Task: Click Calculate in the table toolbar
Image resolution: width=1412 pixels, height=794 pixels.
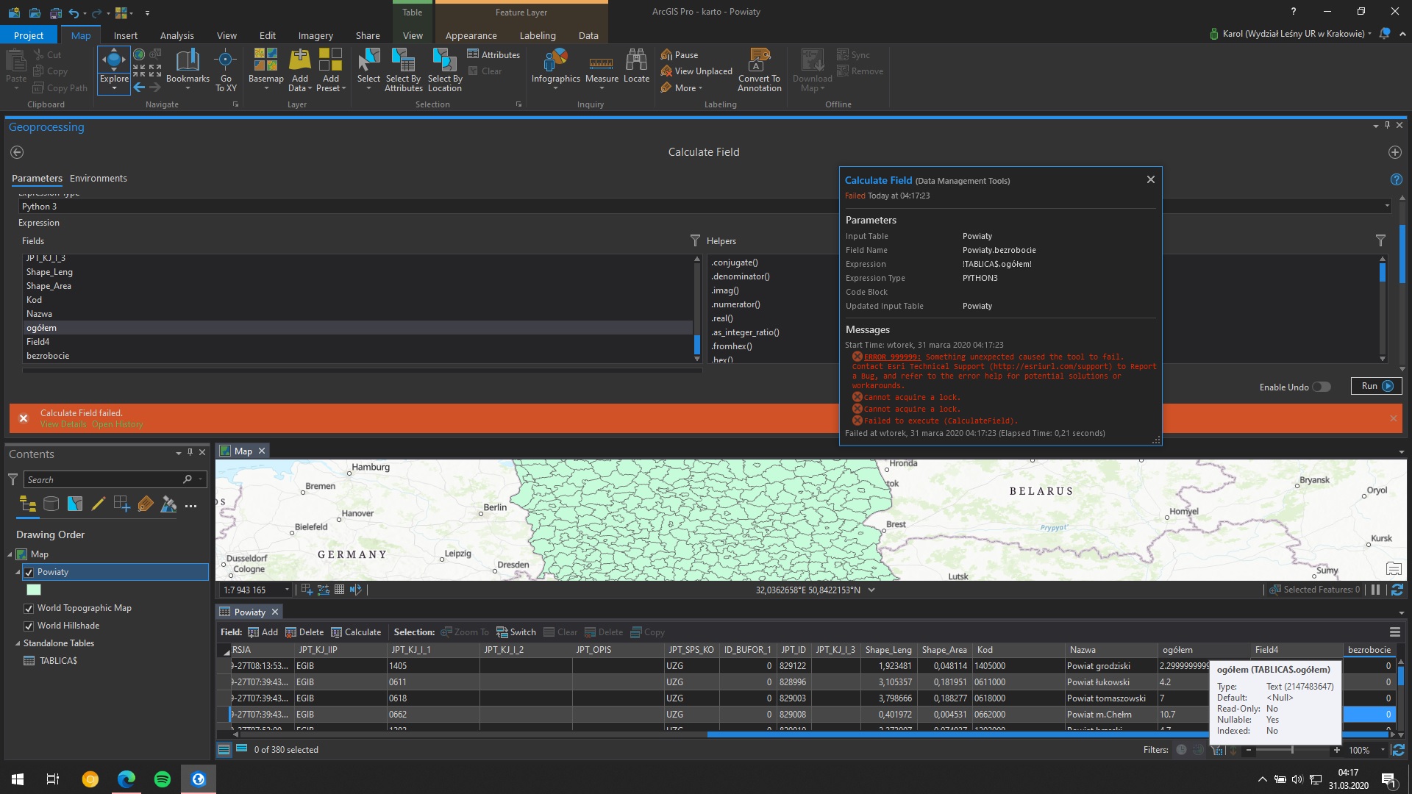Action: coord(356,632)
